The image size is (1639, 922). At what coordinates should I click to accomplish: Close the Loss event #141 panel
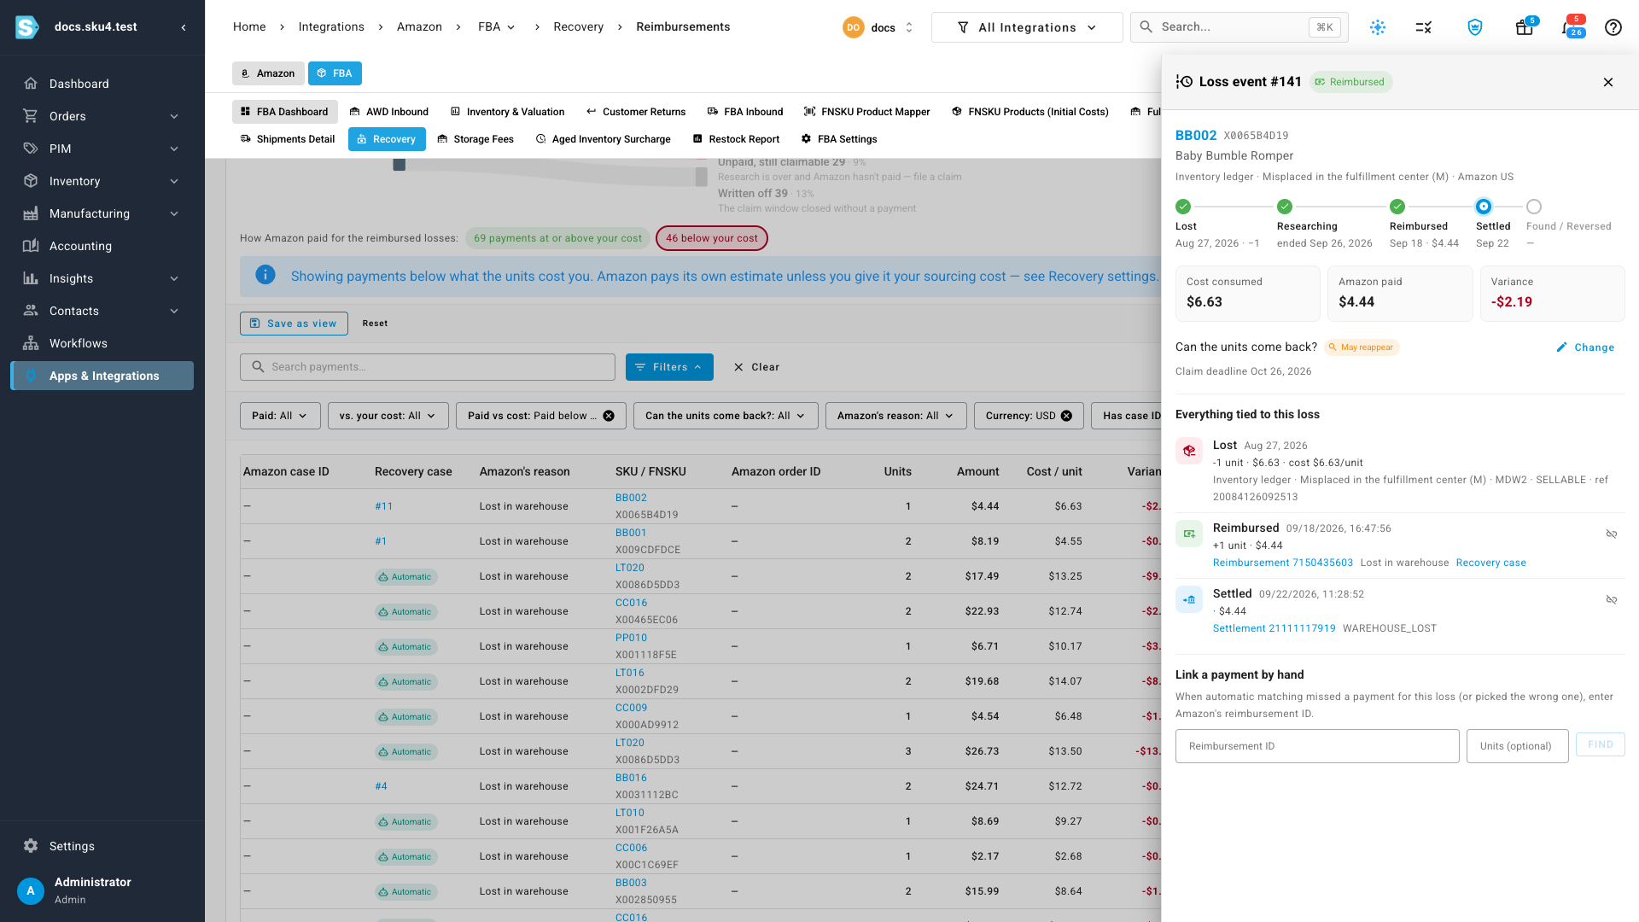pos(1608,82)
